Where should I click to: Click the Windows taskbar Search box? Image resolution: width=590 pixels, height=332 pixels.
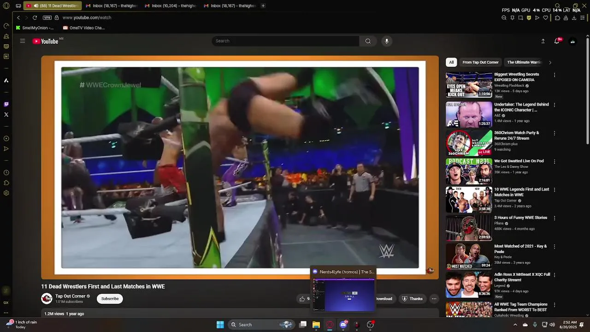point(262,325)
